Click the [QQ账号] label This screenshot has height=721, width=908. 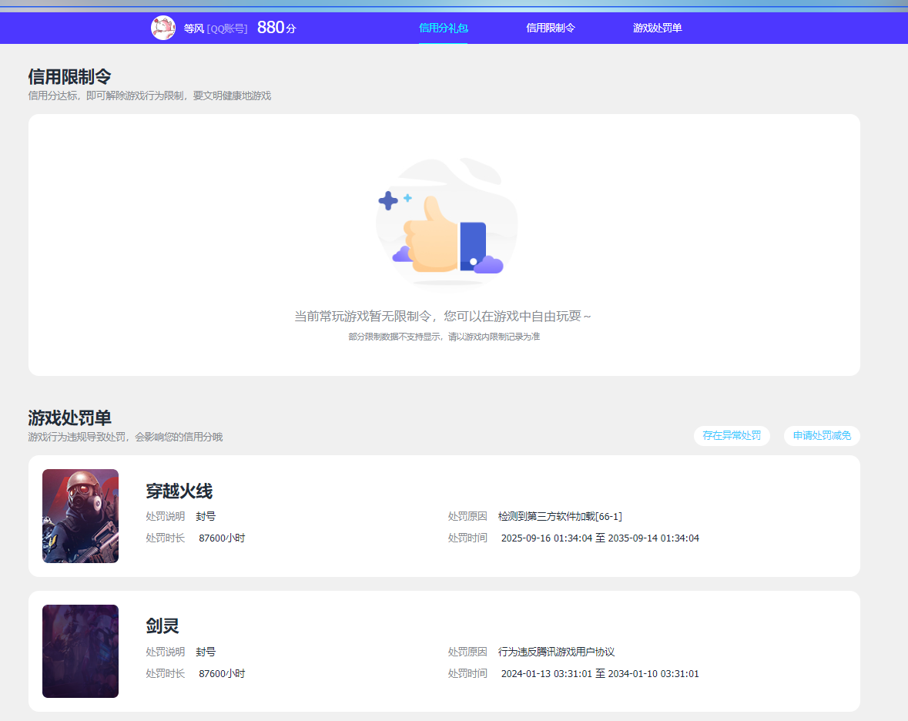pyautogui.click(x=227, y=29)
